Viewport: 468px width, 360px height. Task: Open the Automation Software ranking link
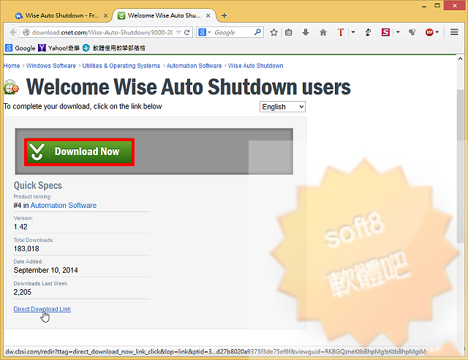(x=64, y=206)
